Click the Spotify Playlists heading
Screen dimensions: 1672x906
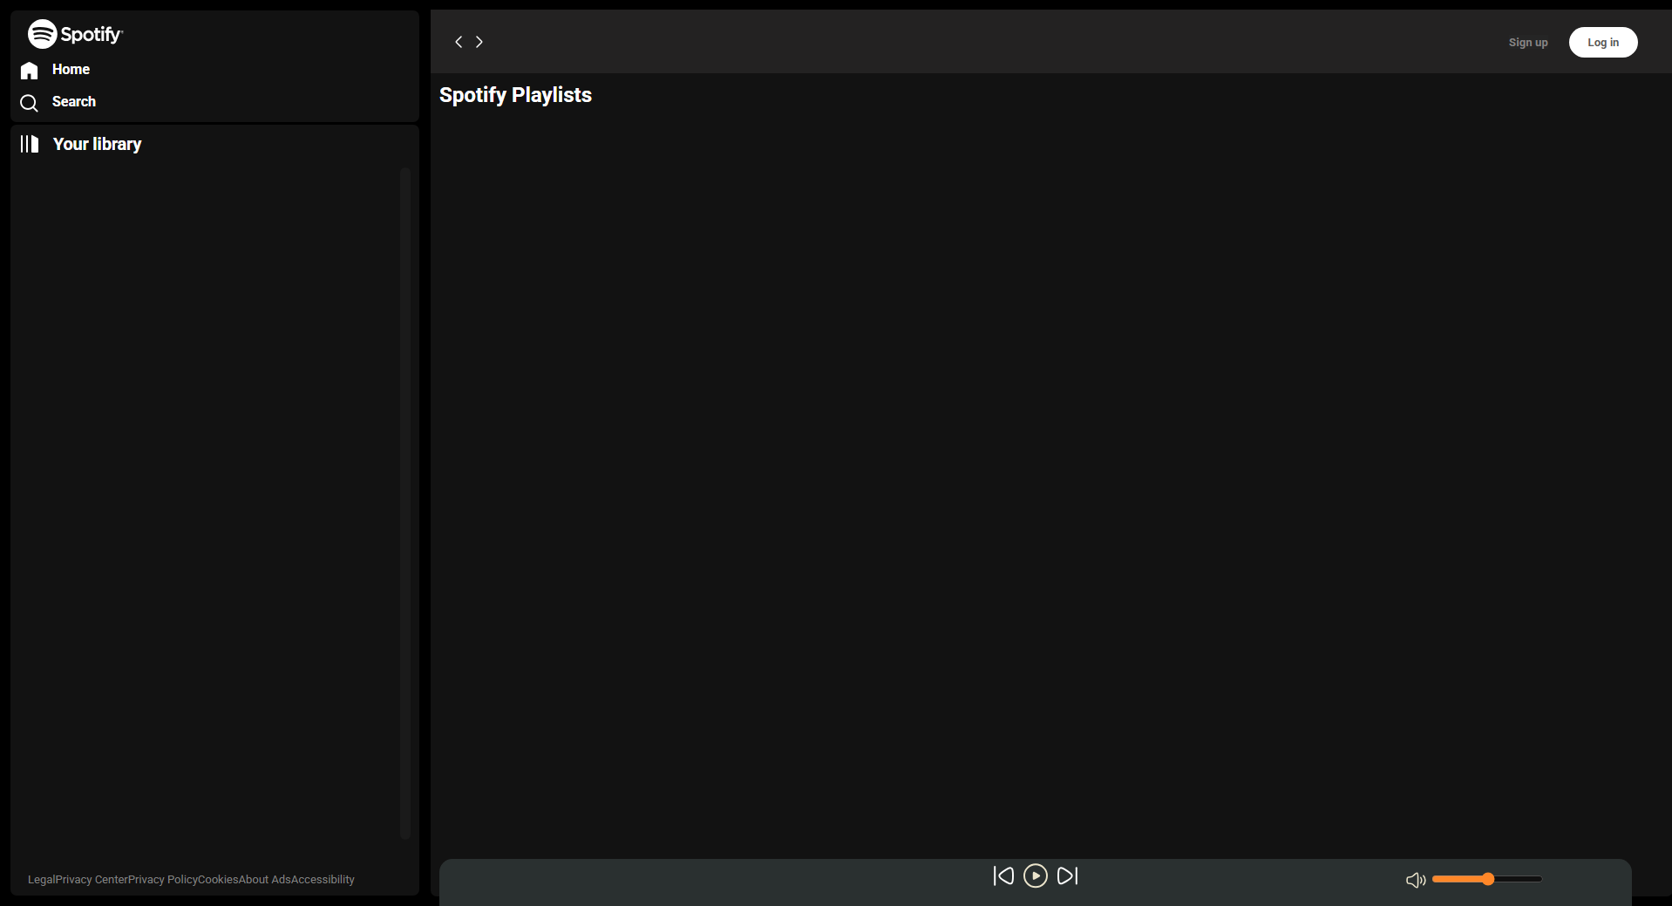coord(515,95)
